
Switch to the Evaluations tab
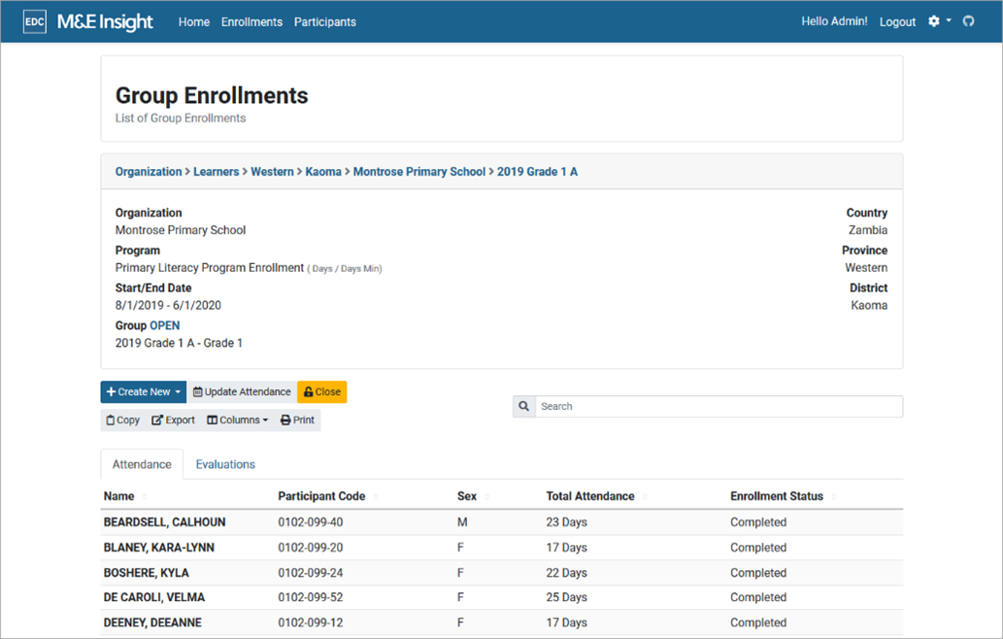tap(225, 464)
